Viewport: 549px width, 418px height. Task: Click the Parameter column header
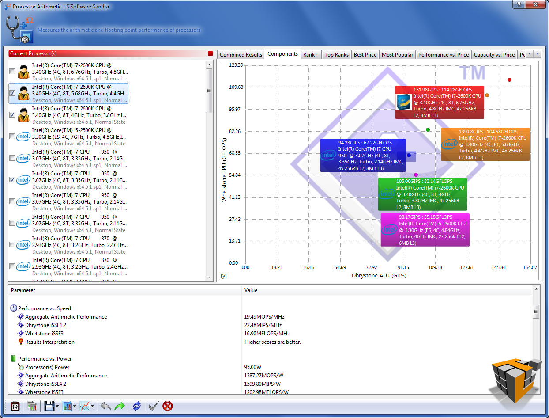coord(125,290)
